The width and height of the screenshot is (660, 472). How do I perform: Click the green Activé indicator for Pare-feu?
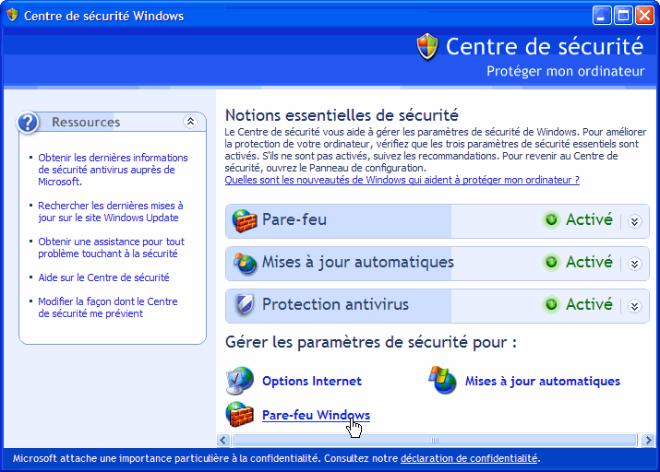click(551, 219)
